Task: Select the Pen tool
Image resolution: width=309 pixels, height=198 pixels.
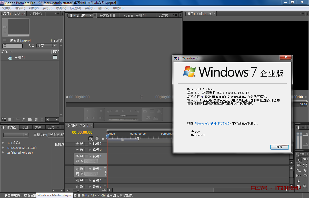Action: coord(299,182)
